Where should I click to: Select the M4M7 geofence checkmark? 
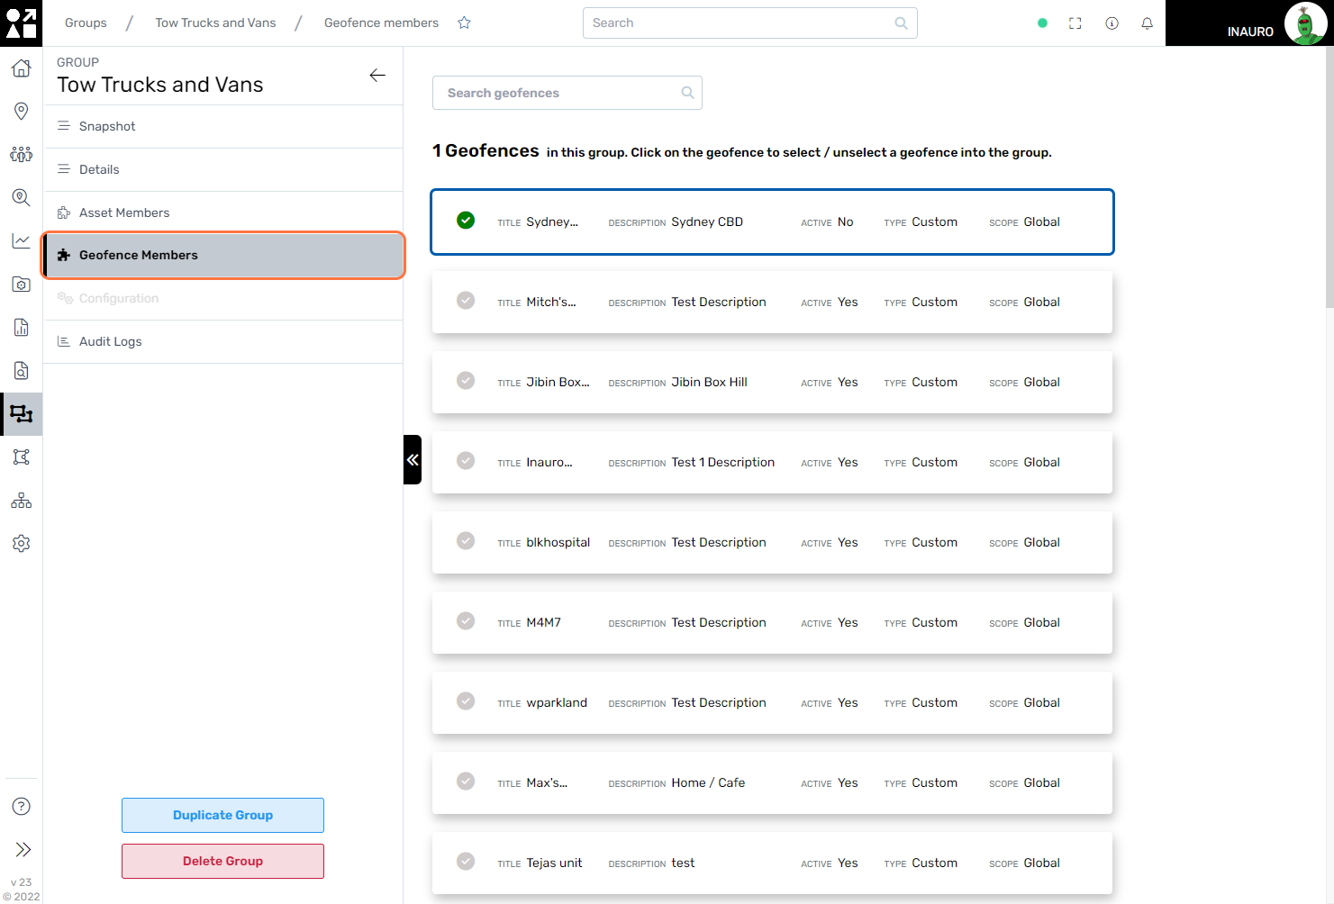(x=466, y=620)
